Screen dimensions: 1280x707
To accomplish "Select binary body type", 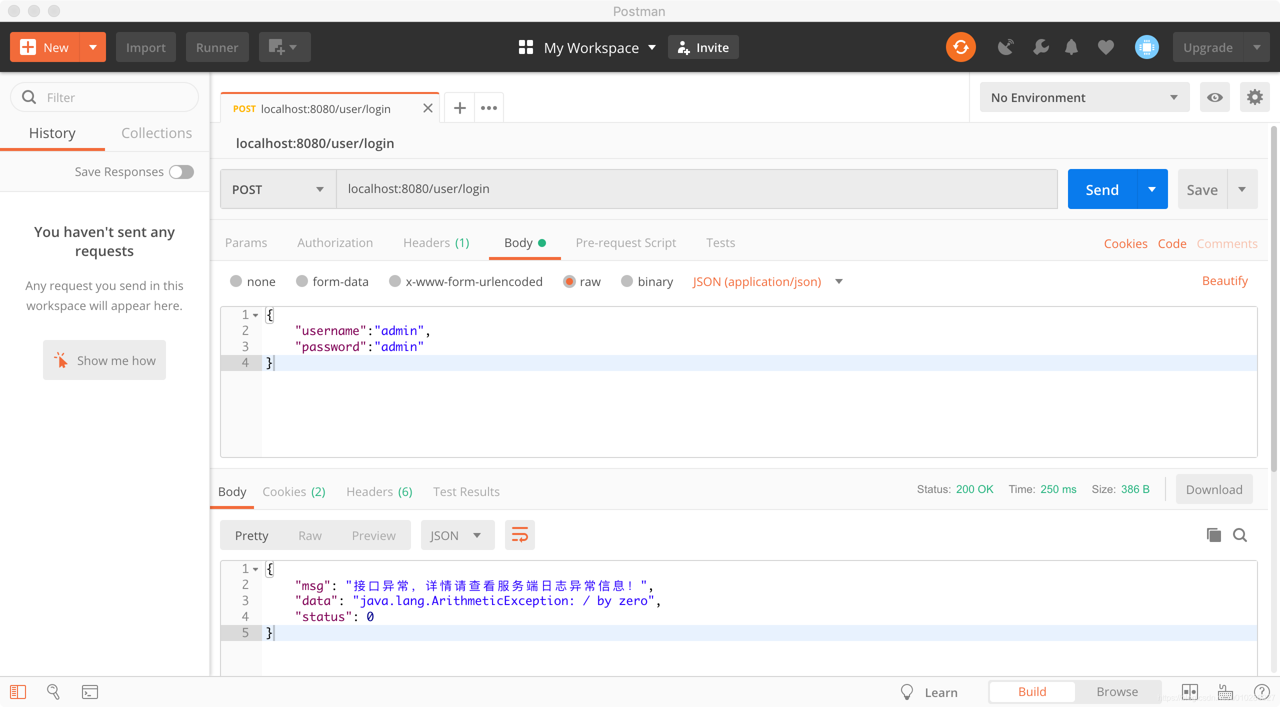I will (627, 281).
